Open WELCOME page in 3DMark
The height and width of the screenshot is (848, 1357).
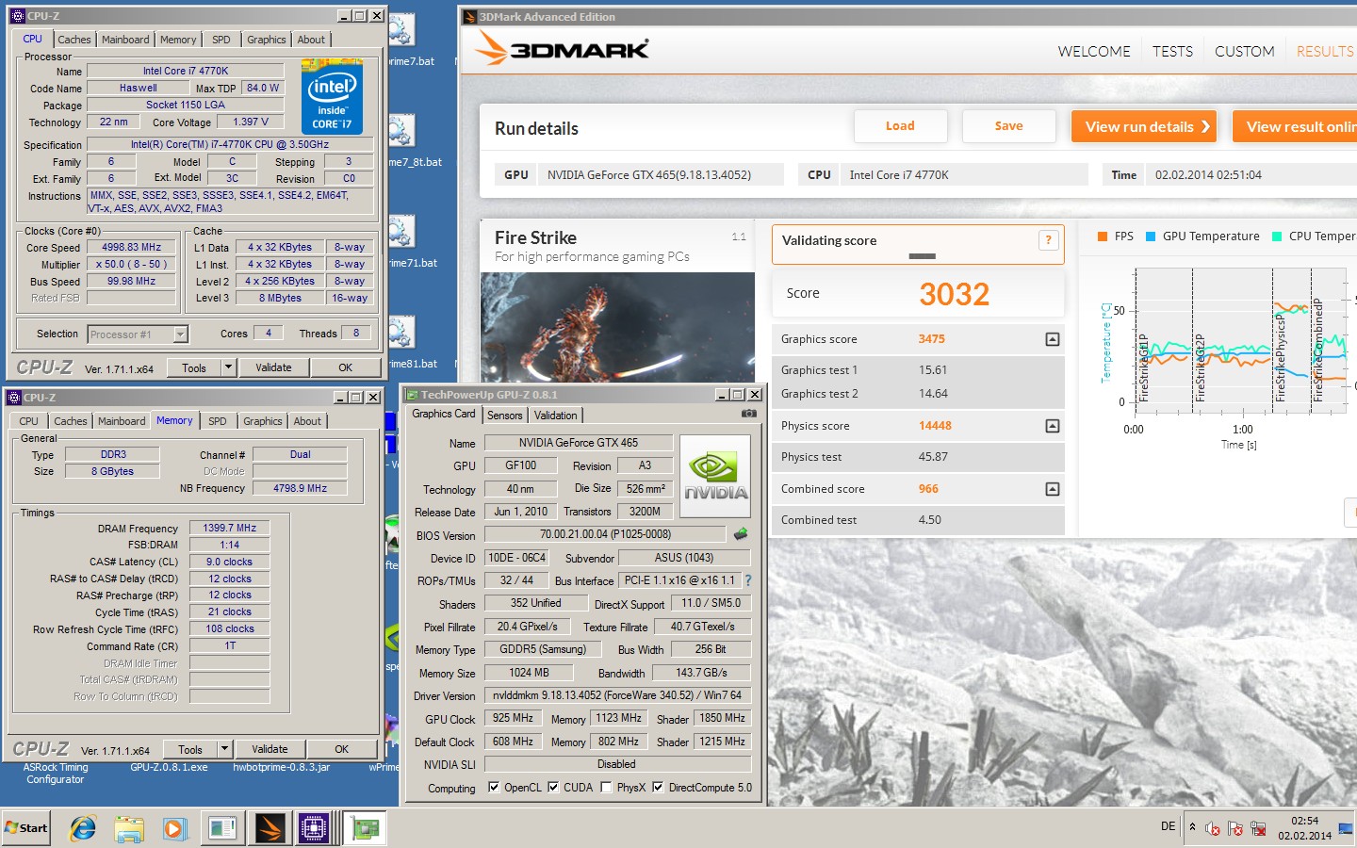(x=1094, y=51)
